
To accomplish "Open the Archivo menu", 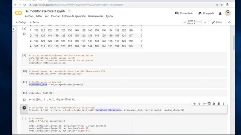I will click(29, 16).
